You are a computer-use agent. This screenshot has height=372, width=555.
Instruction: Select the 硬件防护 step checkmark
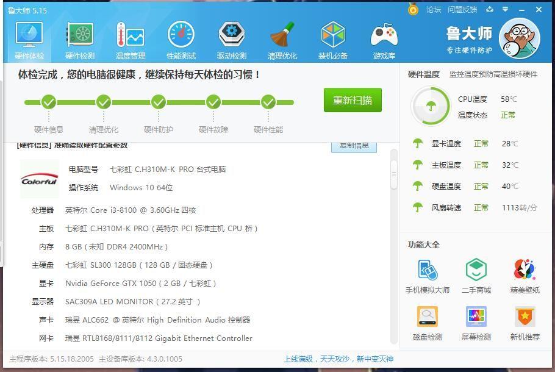pos(159,102)
